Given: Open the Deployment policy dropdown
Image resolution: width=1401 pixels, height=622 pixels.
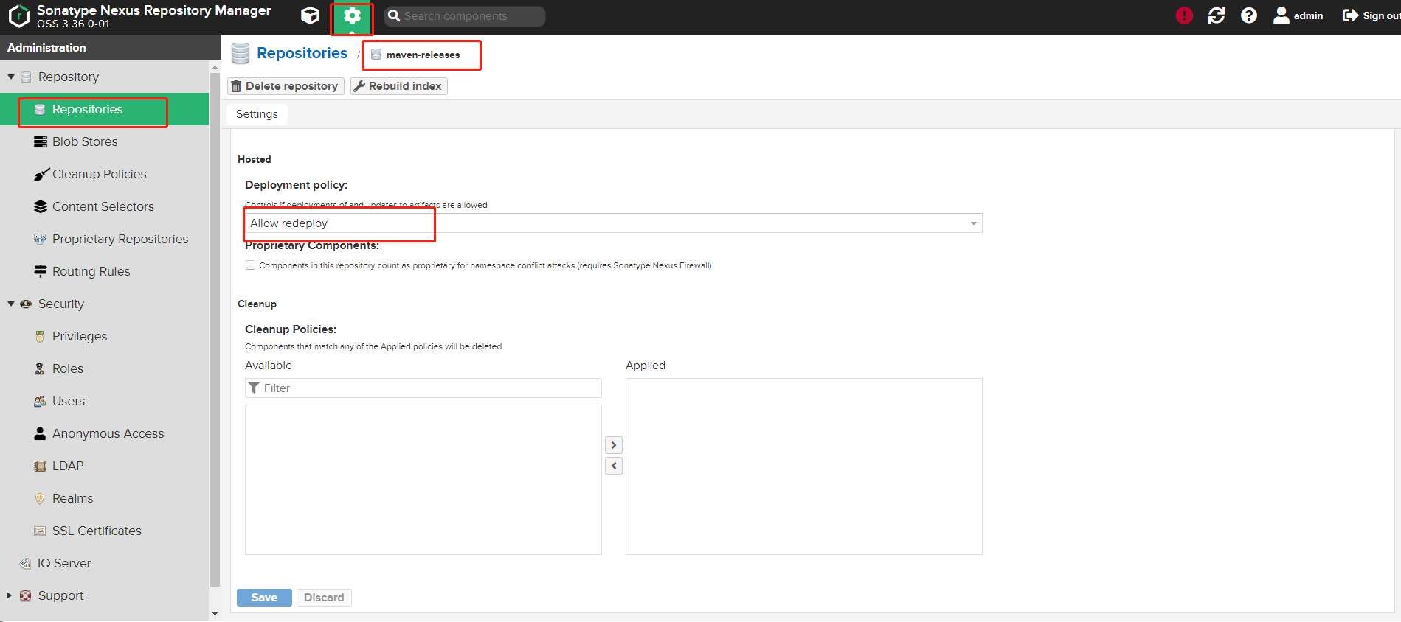Looking at the screenshot, I should [613, 223].
